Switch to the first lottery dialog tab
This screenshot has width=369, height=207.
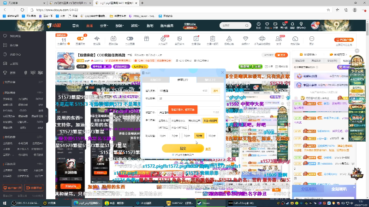[x=155, y=80]
